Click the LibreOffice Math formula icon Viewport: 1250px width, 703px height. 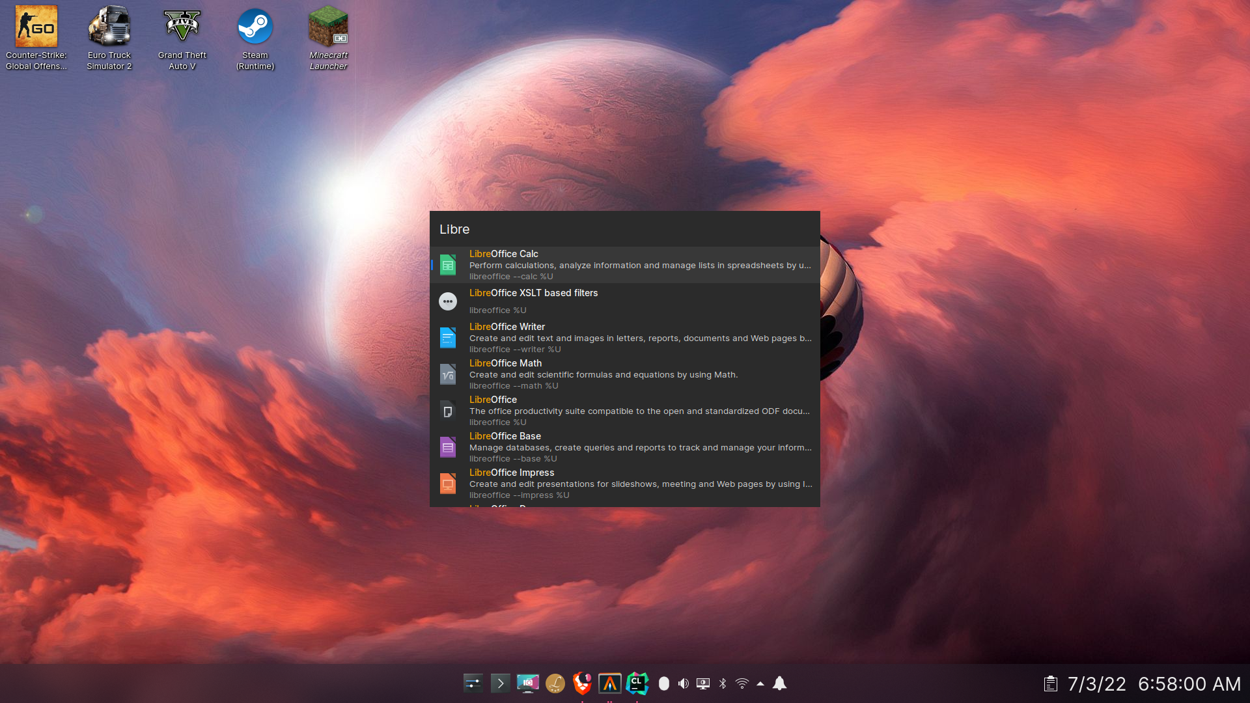pos(448,374)
